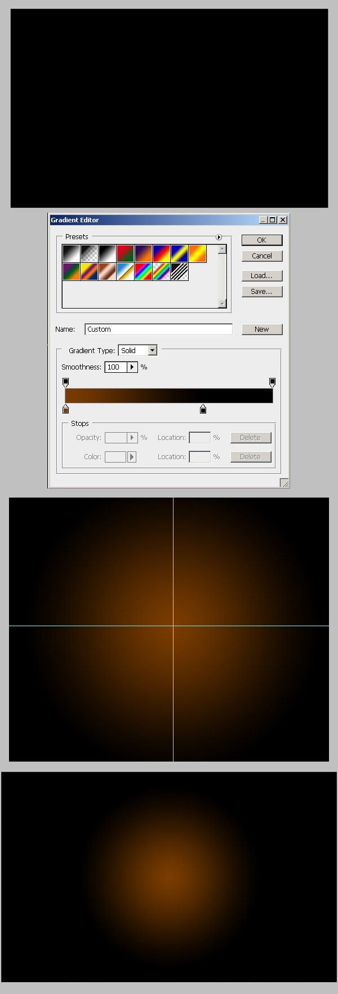Open the Gradient Type dropdown
Viewport: 338px width, 994px height.
point(152,350)
